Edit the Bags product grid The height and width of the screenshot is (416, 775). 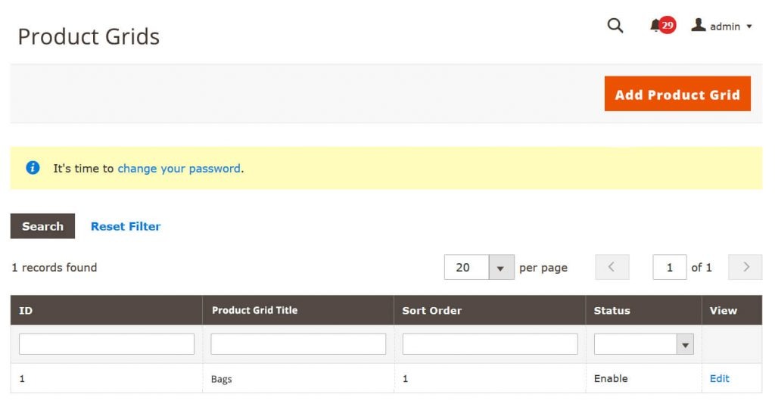pyautogui.click(x=719, y=378)
